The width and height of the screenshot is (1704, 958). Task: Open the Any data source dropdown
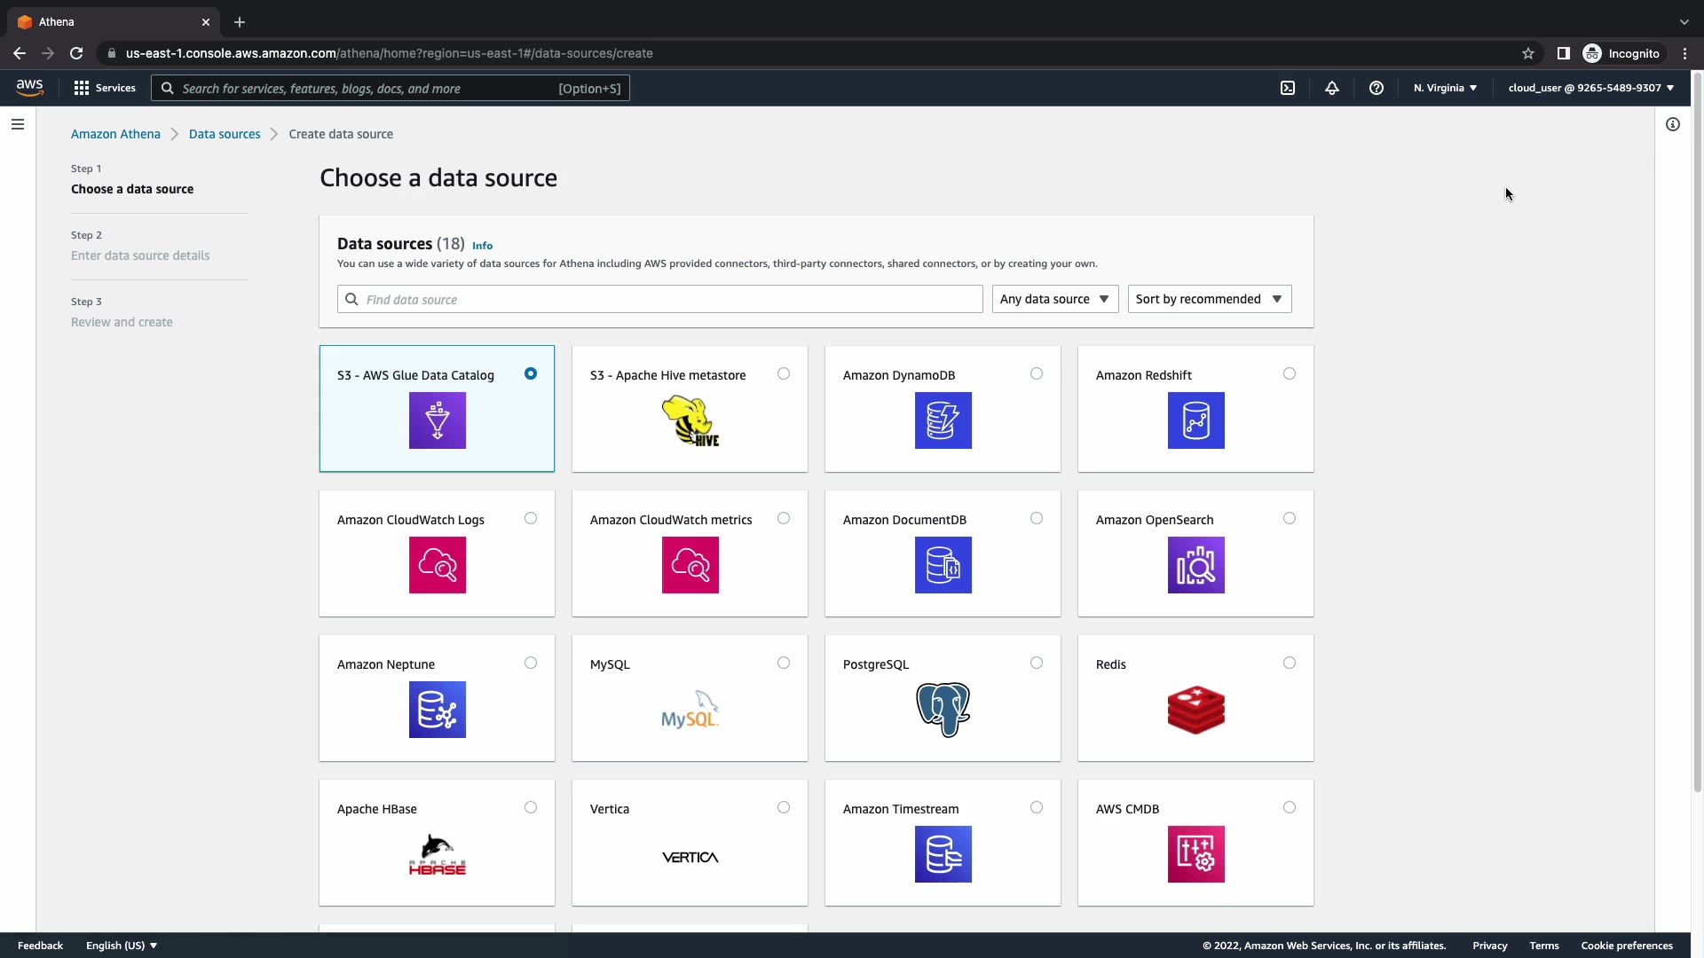[x=1054, y=299]
